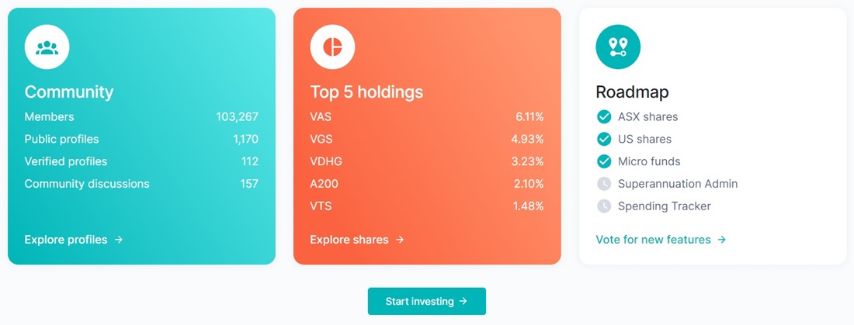Click the Start investing button
The width and height of the screenshot is (854, 325).
click(x=427, y=301)
